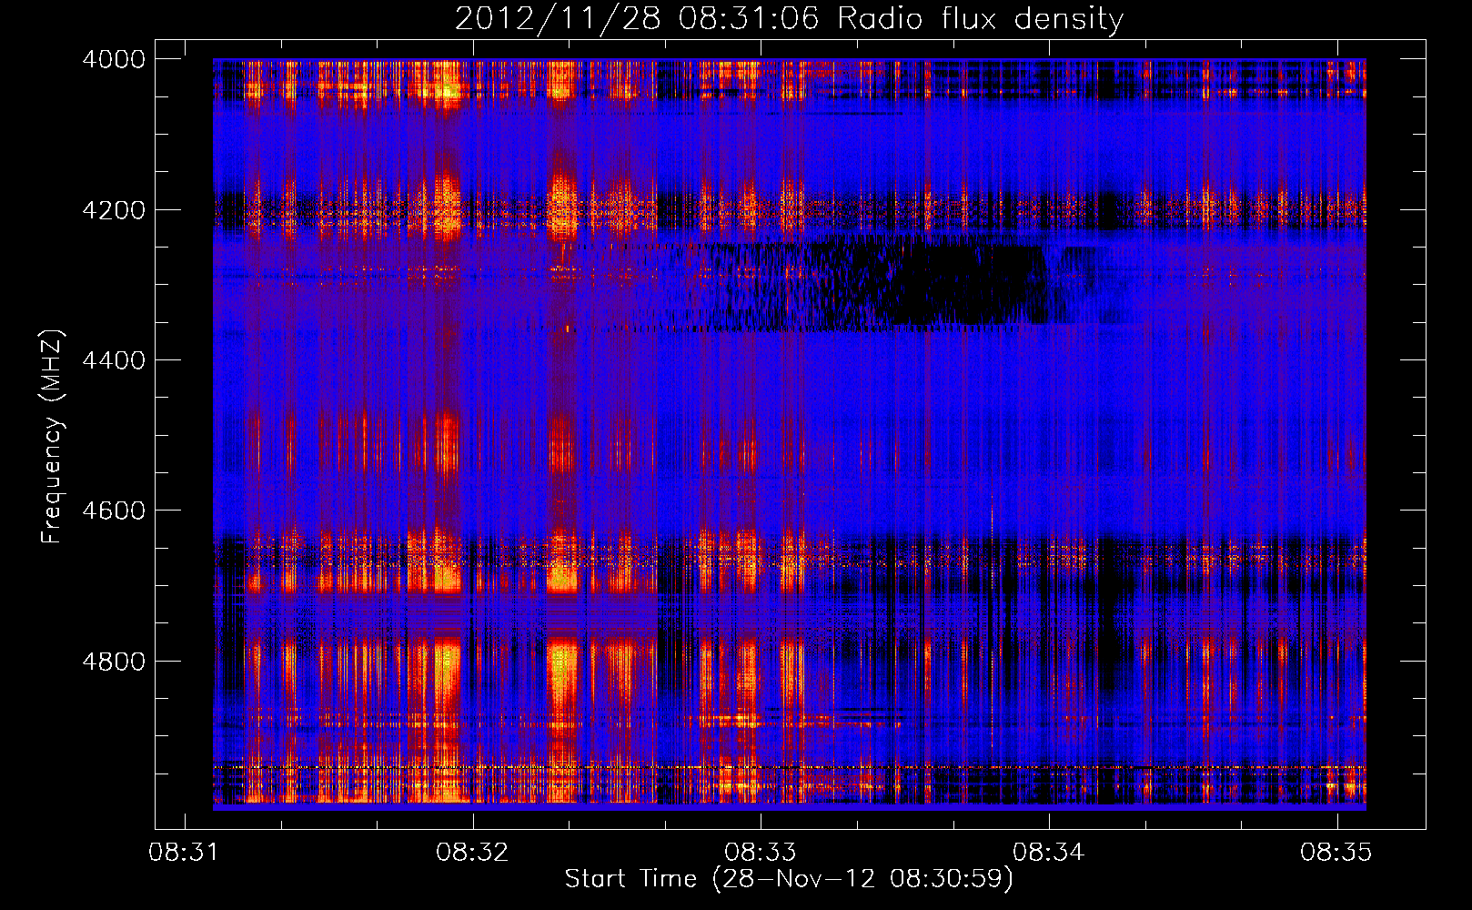Select the 4600 frequency tick label

click(x=114, y=511)
